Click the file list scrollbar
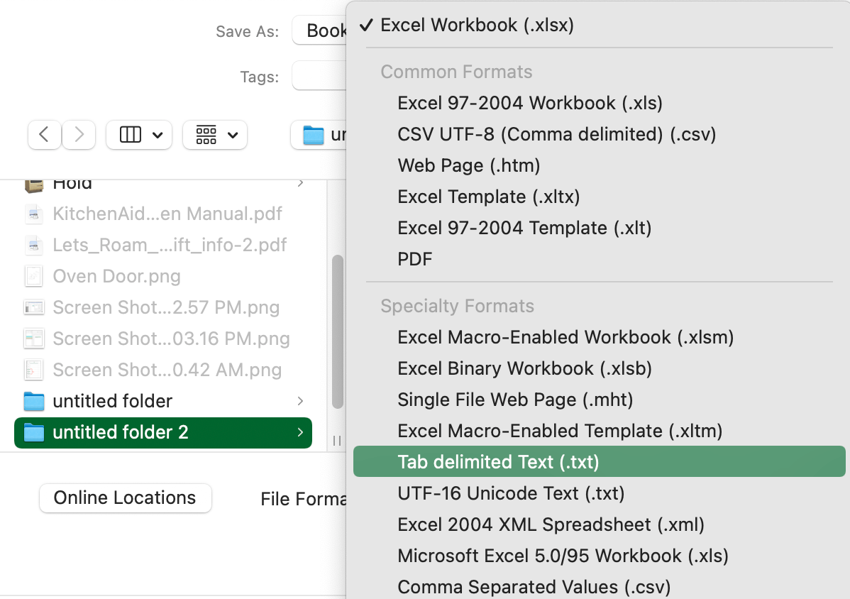Image resolution: width=850 pixels, height=599 pixels. (338, 331)
